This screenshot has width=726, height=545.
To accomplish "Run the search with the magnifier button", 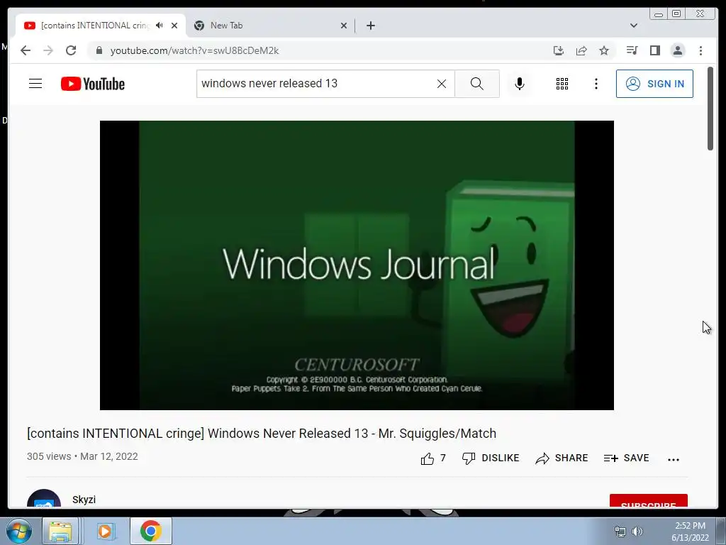I will pos(477,84).
